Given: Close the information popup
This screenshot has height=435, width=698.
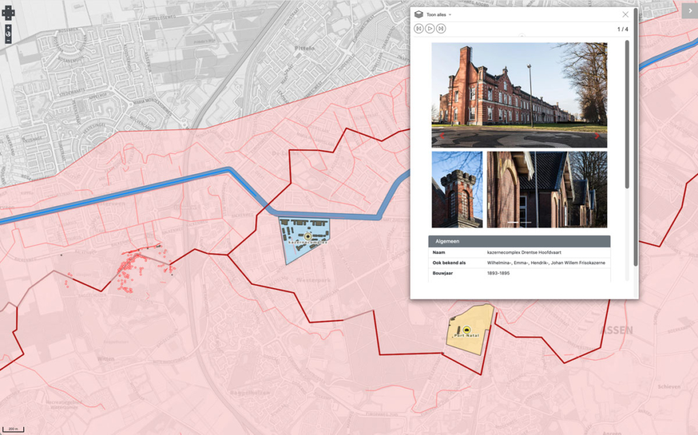Looking at the screenshot, I should pyautogui.click(x=625, y=14).
